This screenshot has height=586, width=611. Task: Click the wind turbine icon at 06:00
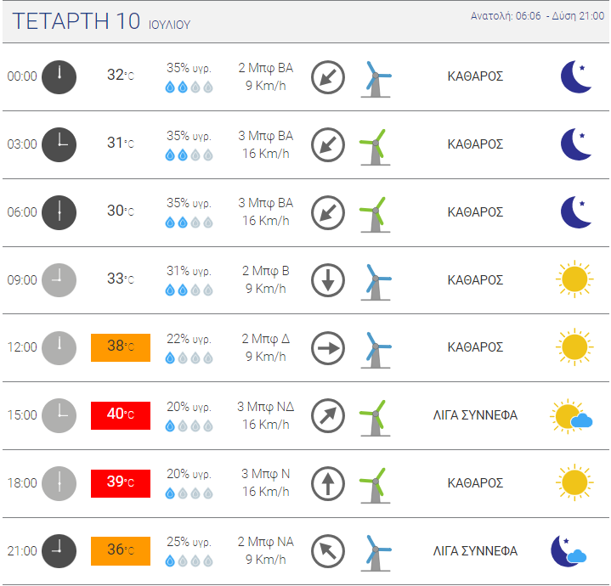[376, 215]
